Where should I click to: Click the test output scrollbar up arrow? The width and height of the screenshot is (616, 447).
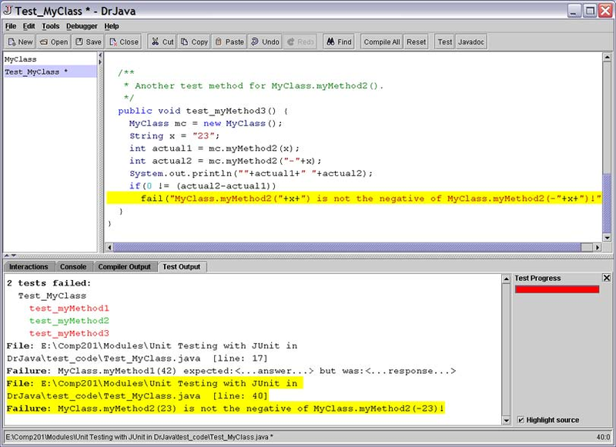tap(507, 279)
